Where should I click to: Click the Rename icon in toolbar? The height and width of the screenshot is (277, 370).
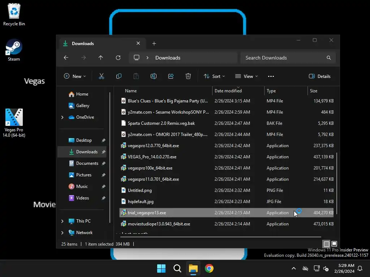[153, 76]
